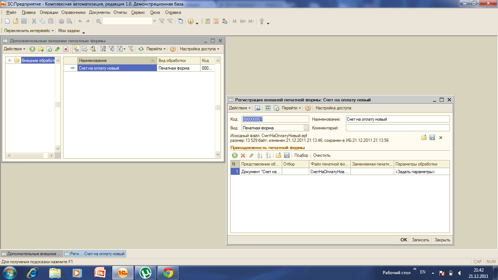Click the sort ascending icon in registration table toolbar

point(260,155)
